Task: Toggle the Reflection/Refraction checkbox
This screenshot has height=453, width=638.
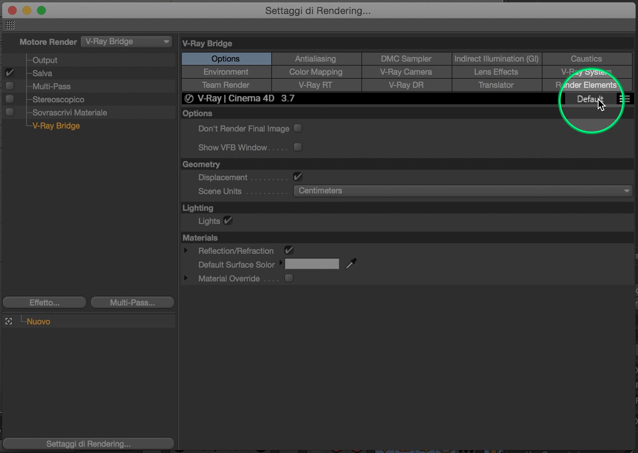Action: tap(289, 250)
